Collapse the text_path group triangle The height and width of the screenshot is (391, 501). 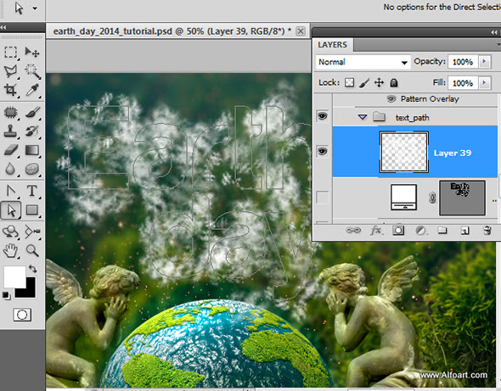[362, 117]
